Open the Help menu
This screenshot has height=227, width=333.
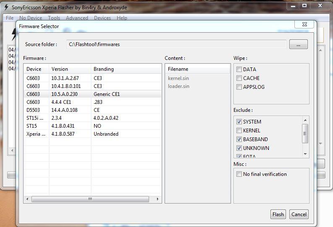point(122,18)
